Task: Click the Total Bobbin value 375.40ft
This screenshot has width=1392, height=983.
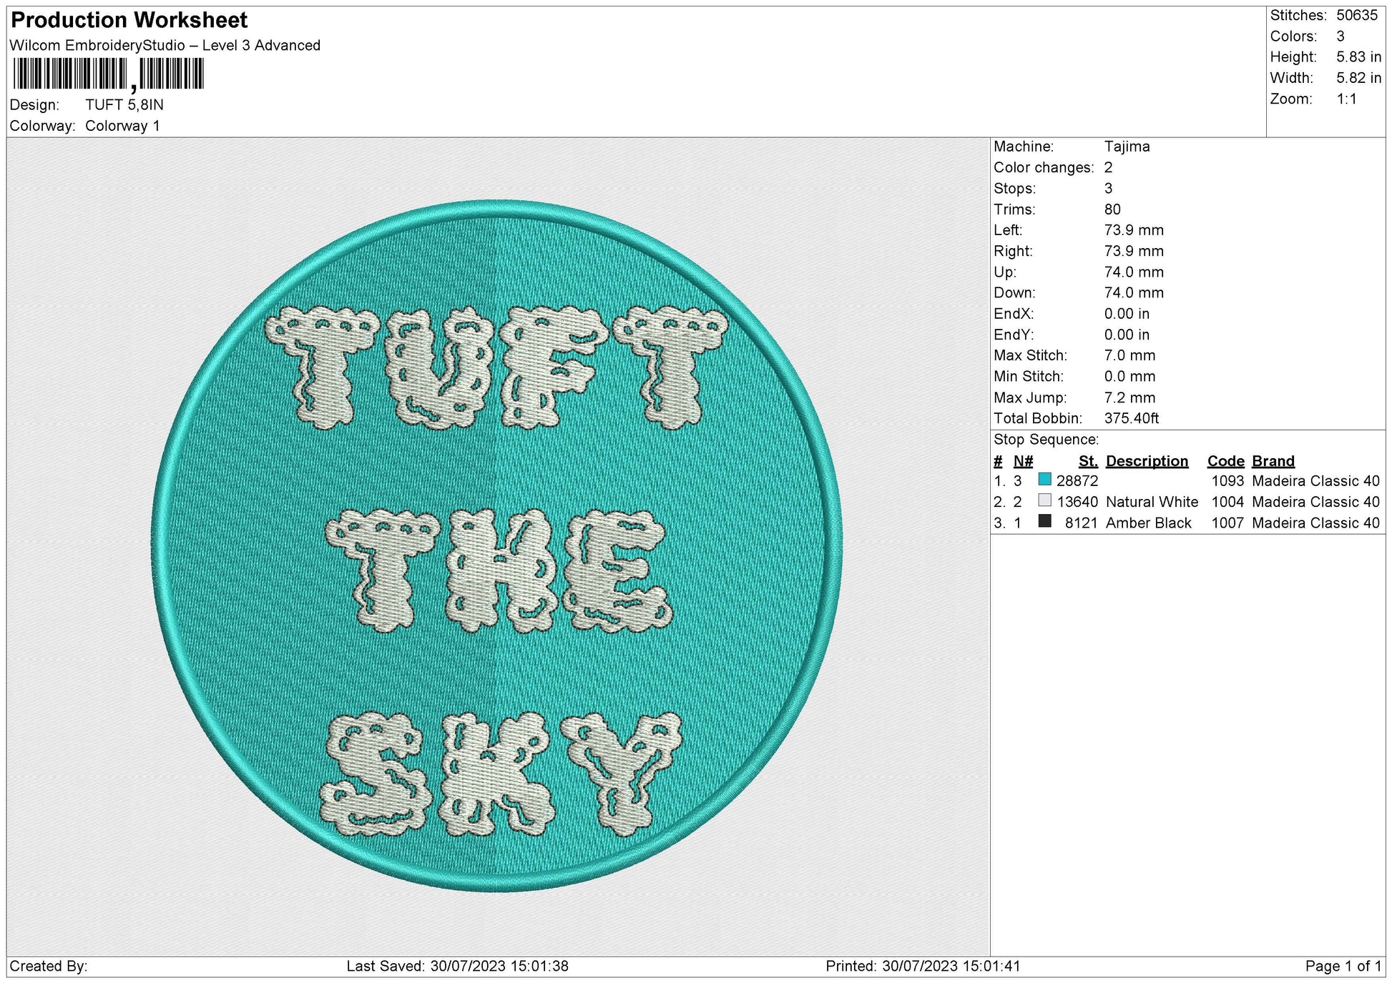Action: (x=1134, y=418)
